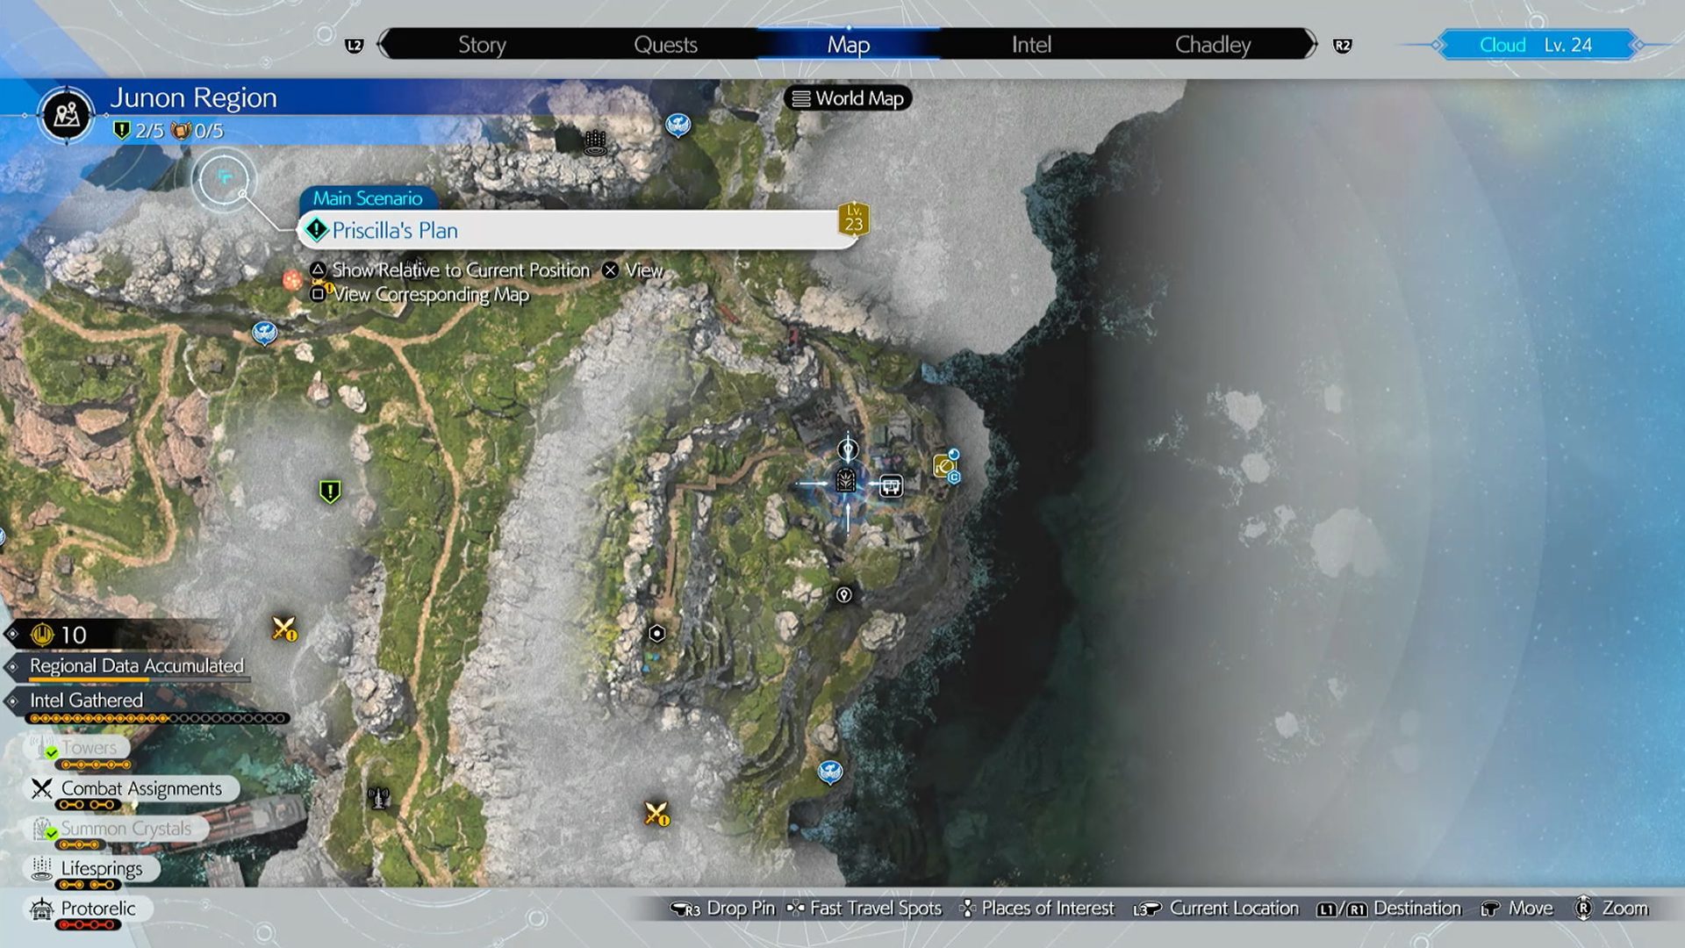The image size is (1685, 948).
Task: Go to the Intel tab
Action: pyautogui.click(x=1031, y=45)
